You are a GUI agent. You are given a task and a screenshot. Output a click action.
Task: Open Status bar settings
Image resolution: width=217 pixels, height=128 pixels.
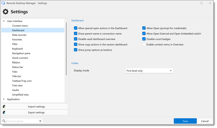coord(18,67)
